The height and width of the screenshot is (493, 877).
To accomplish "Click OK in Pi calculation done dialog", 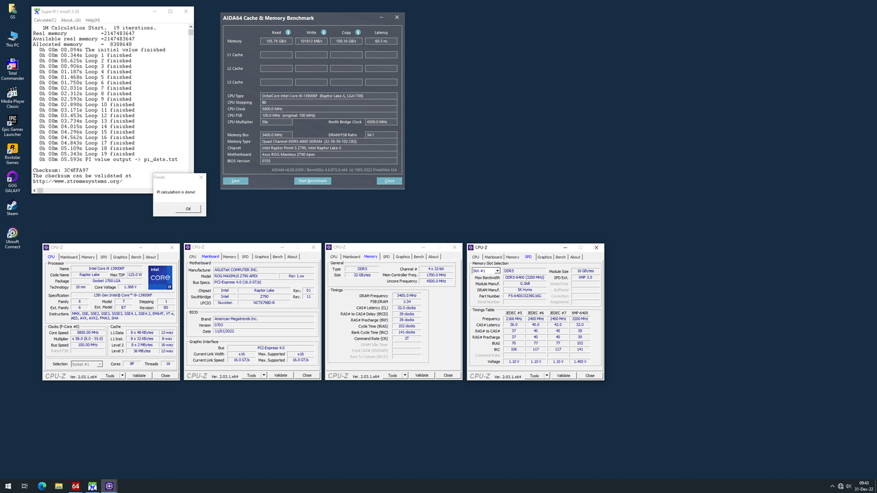I will coord(188,209).
